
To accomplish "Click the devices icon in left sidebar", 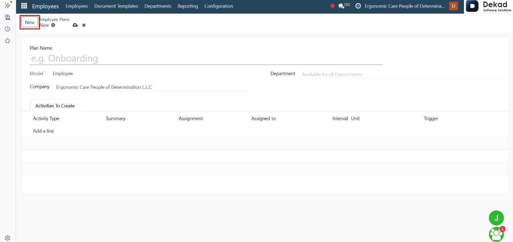I will point(7,17).
